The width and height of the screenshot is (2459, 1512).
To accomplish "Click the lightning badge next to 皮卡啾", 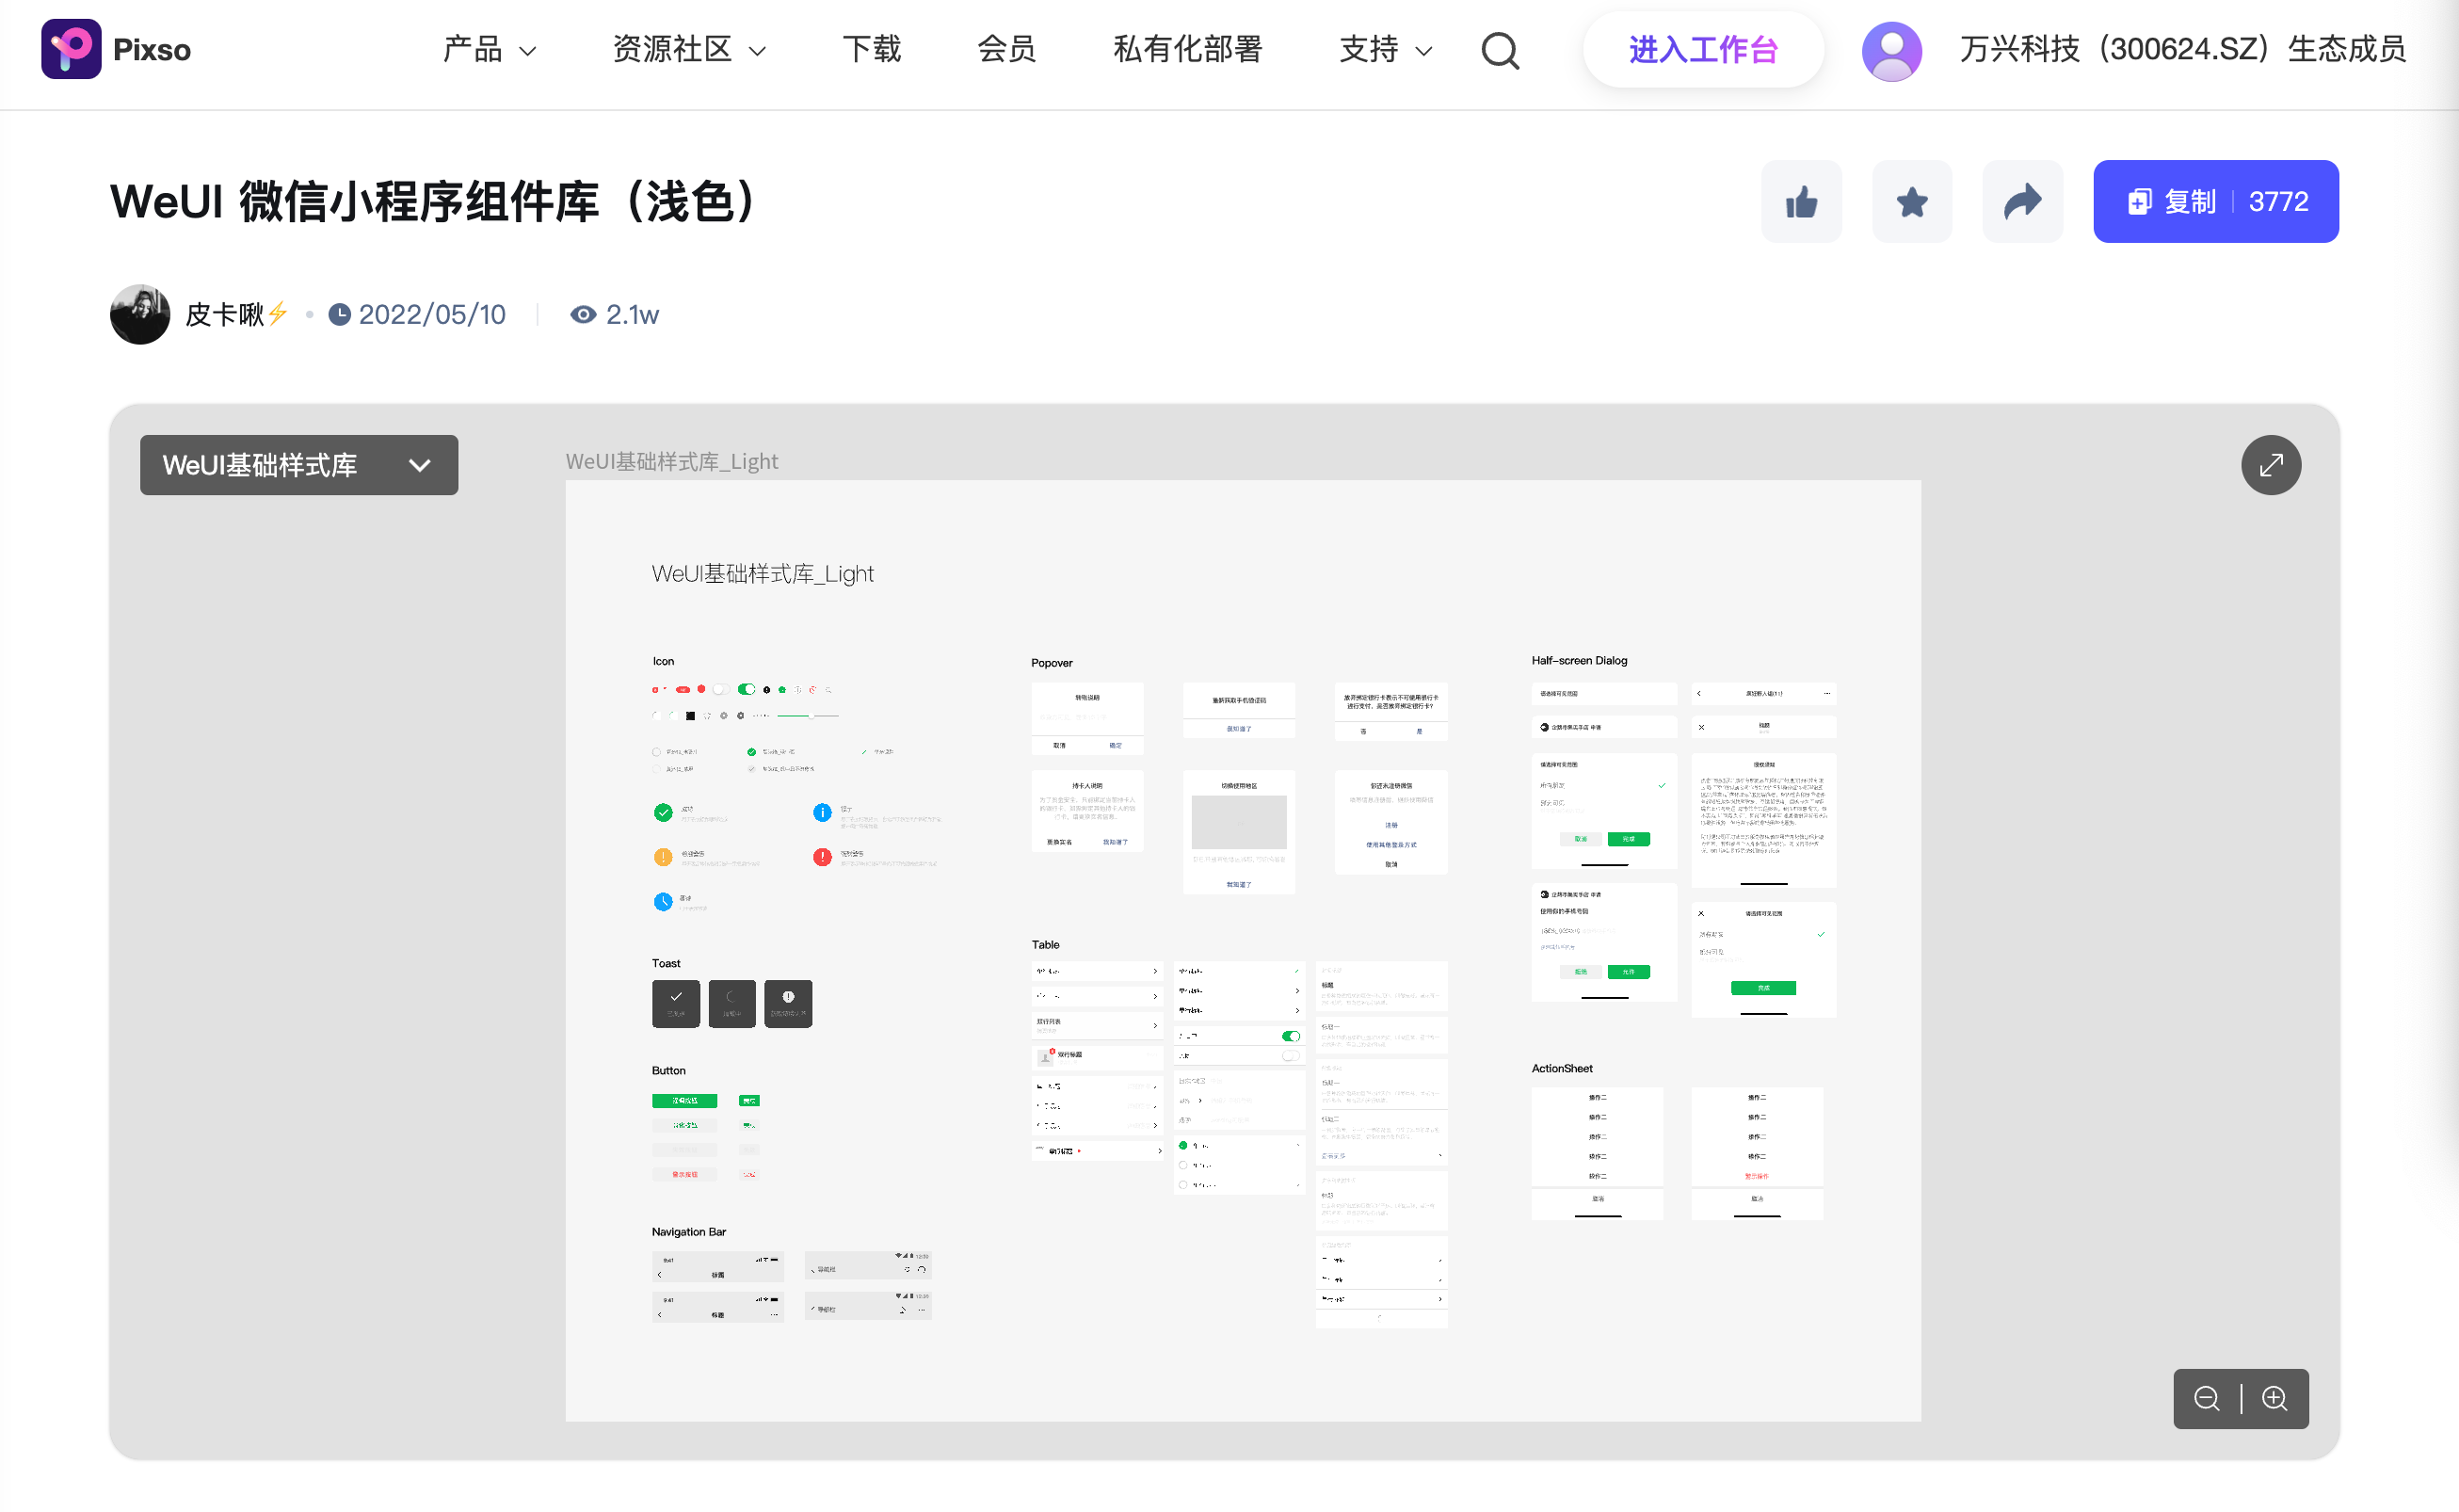I will click(x=278, y=313).
